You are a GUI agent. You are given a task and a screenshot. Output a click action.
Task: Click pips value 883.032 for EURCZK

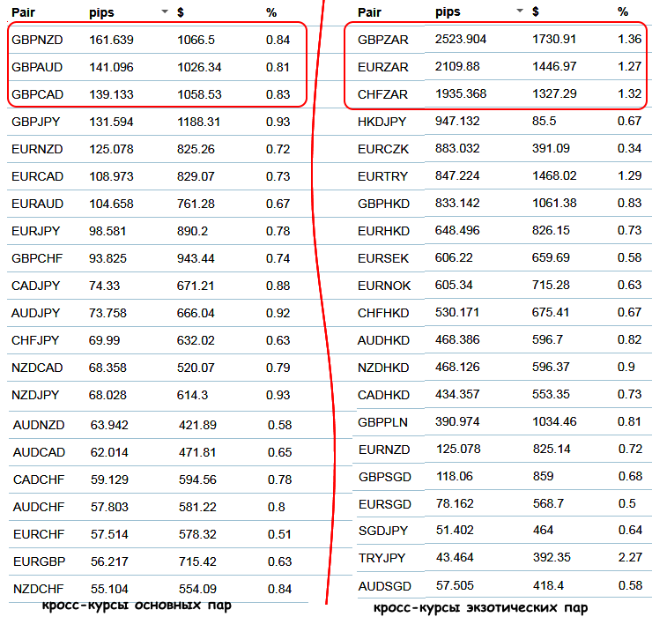[457, 149]
